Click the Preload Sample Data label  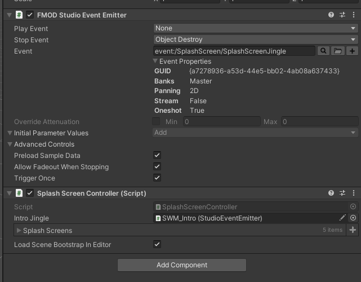pos(47,156)
